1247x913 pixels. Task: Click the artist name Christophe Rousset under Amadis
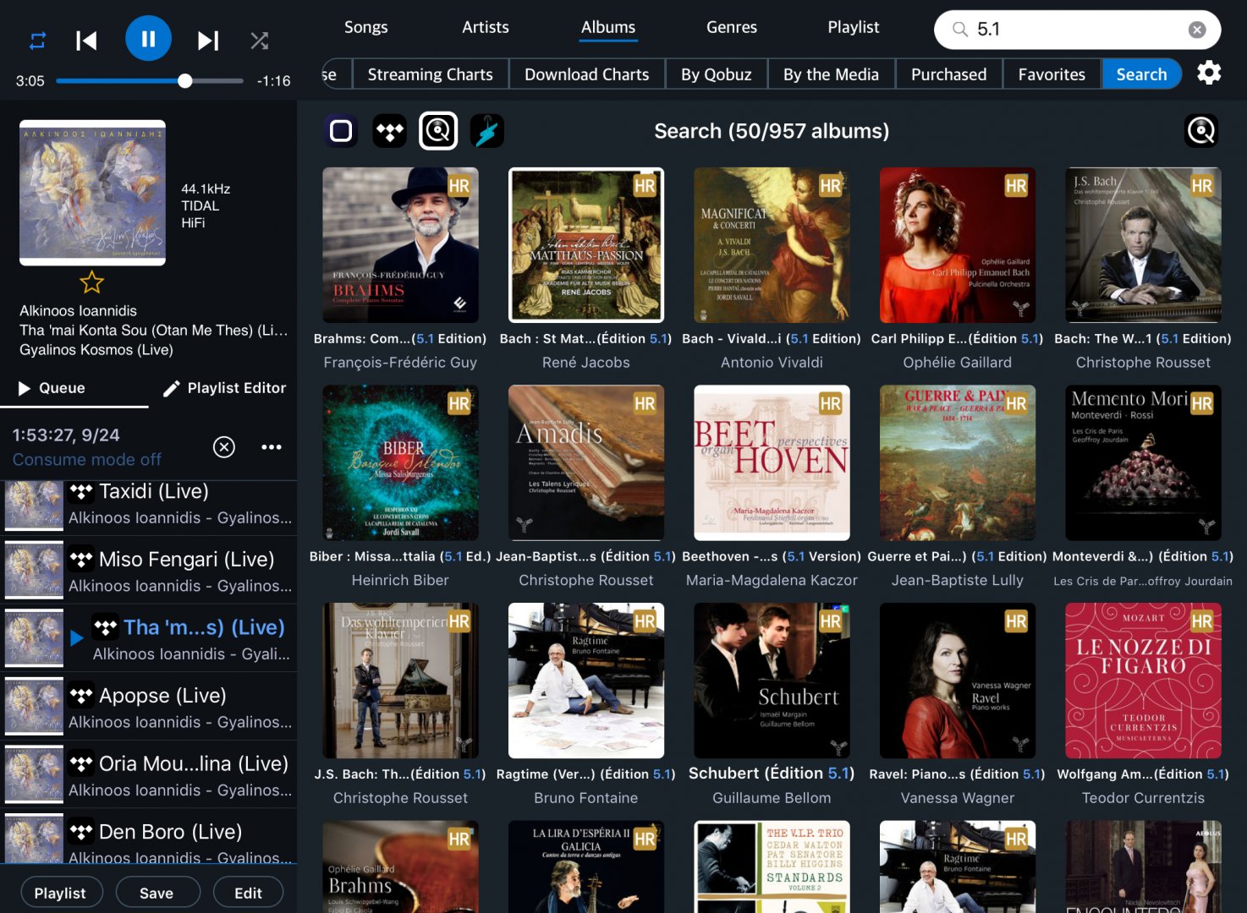click(586, 581)
